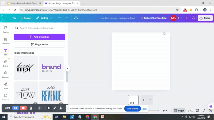Open the Uploads panel
Viewport: 214px width, 120px height.
click(6, 74)
